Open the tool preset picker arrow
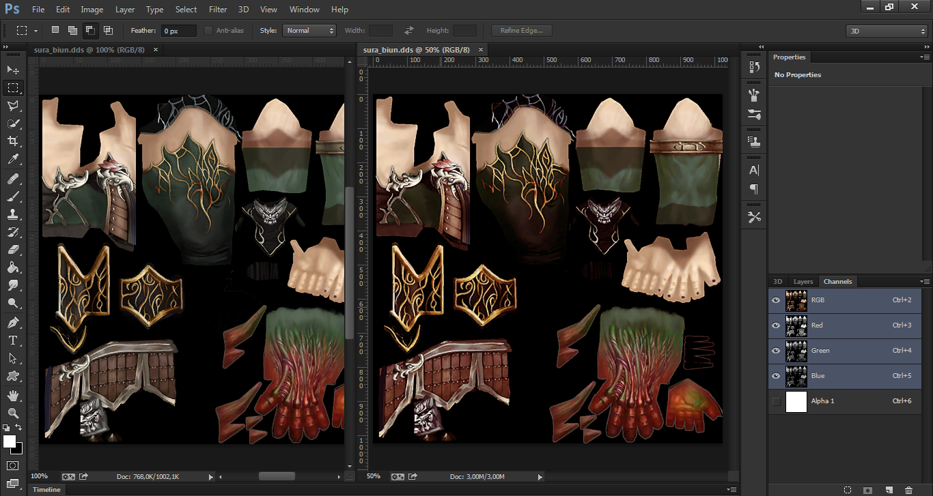Viewport: 933px width, 496px height. tap(36, 31)
